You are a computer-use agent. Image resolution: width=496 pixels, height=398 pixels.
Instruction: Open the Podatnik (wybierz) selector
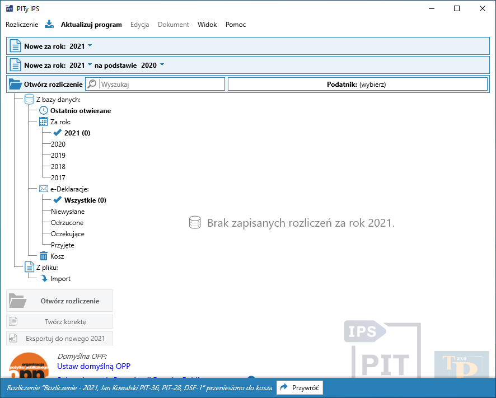coord(357,84)
